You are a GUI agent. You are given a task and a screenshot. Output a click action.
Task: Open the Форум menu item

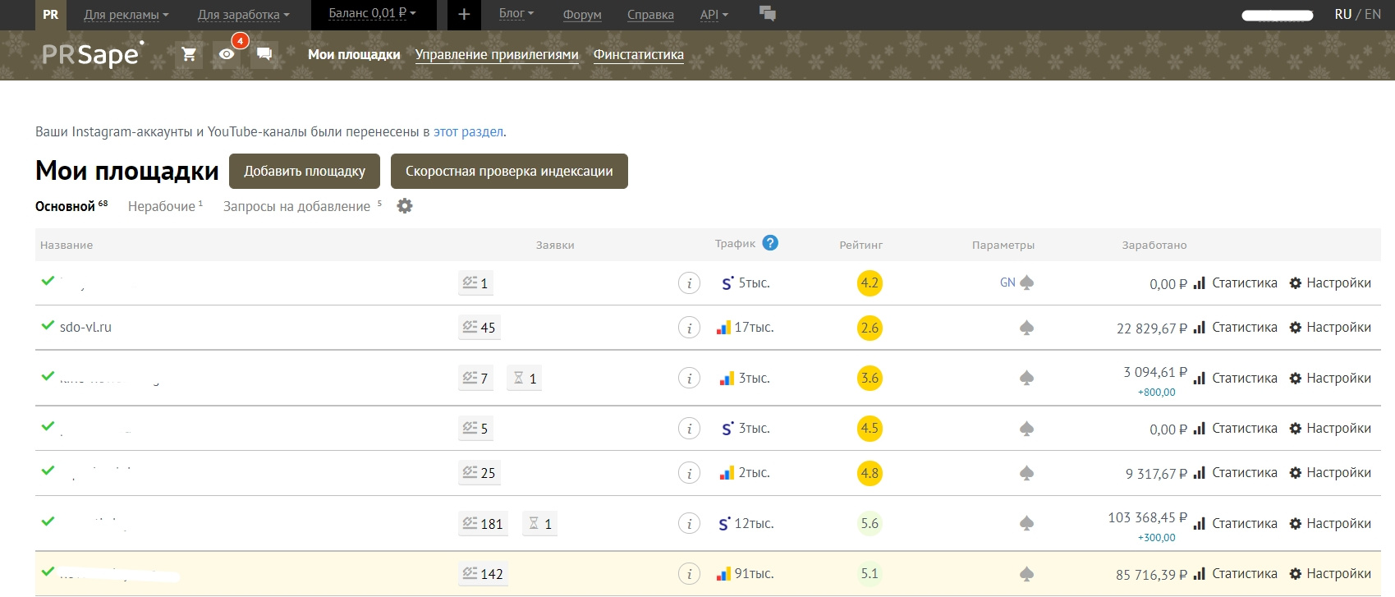point(582,15)
